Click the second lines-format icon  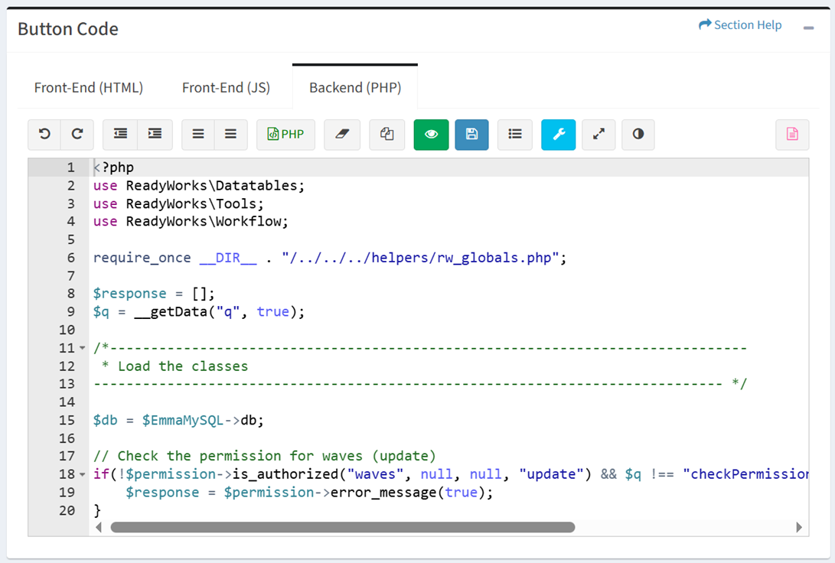(230, 134)
